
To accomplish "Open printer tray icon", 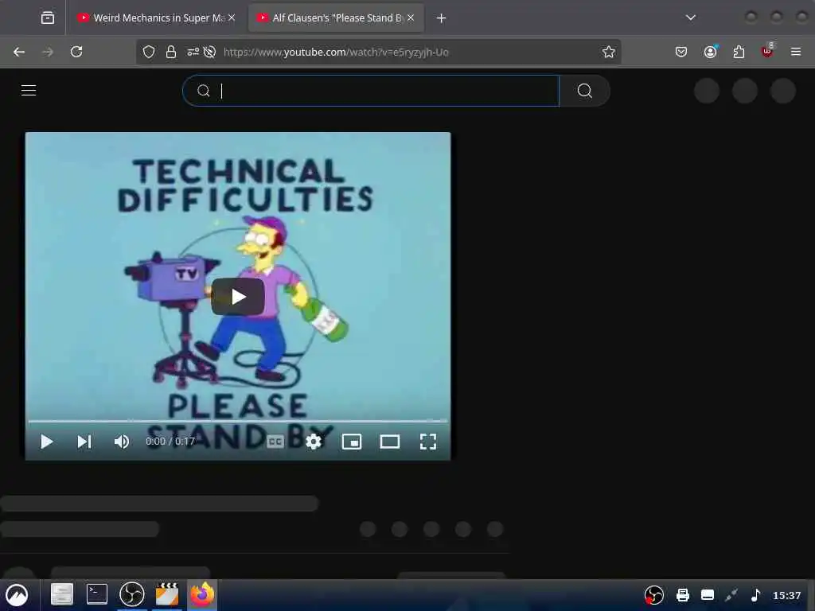I will (x=682, y=595).
